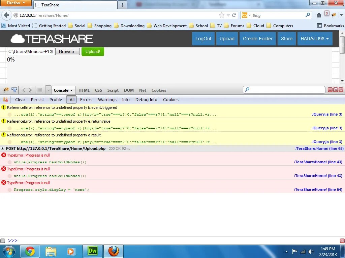Click the search magnifier in the Bing box
The image size is (345, 258).
tap(308, 15)
